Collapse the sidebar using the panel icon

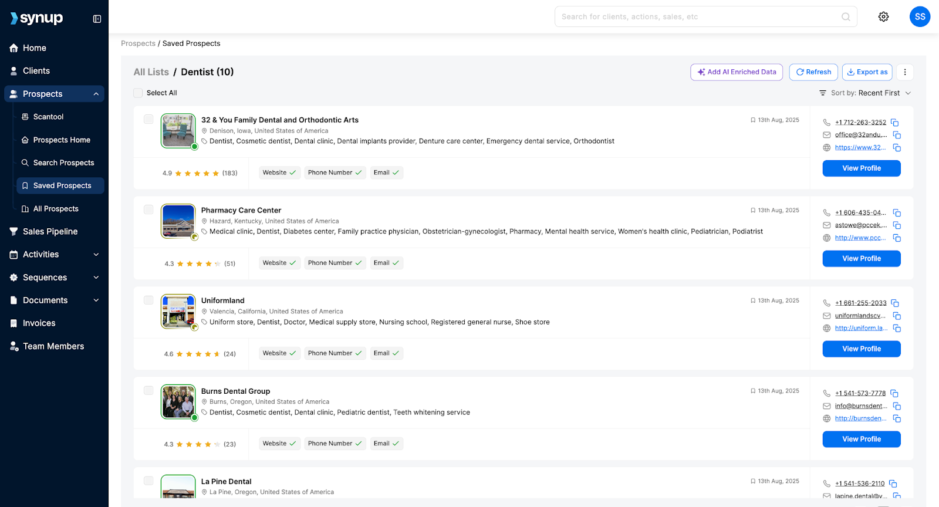(97, 19)
